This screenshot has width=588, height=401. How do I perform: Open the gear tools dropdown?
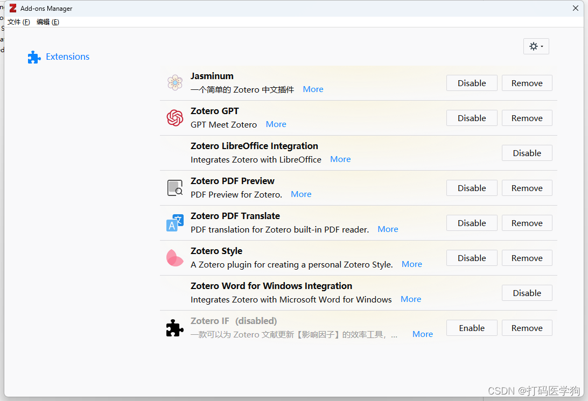(x=536, y=46)
